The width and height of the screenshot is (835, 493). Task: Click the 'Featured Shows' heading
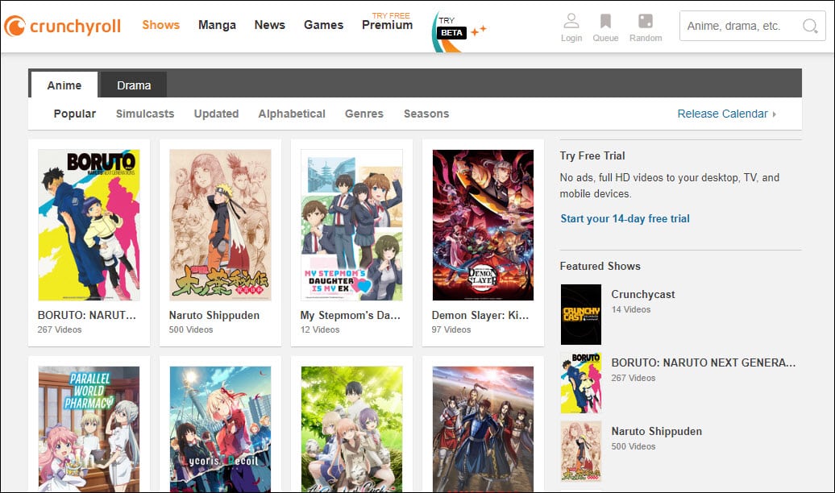click(600, 266)
